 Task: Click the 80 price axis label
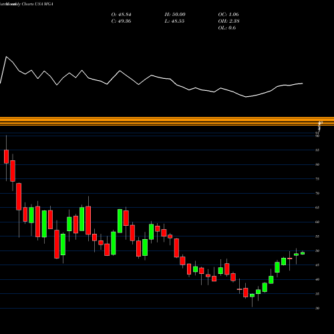pyautogui.click(x=317, y=164)
